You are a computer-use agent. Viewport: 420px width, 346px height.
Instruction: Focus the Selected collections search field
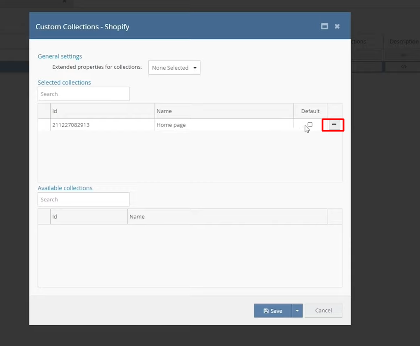pos(84,94)
